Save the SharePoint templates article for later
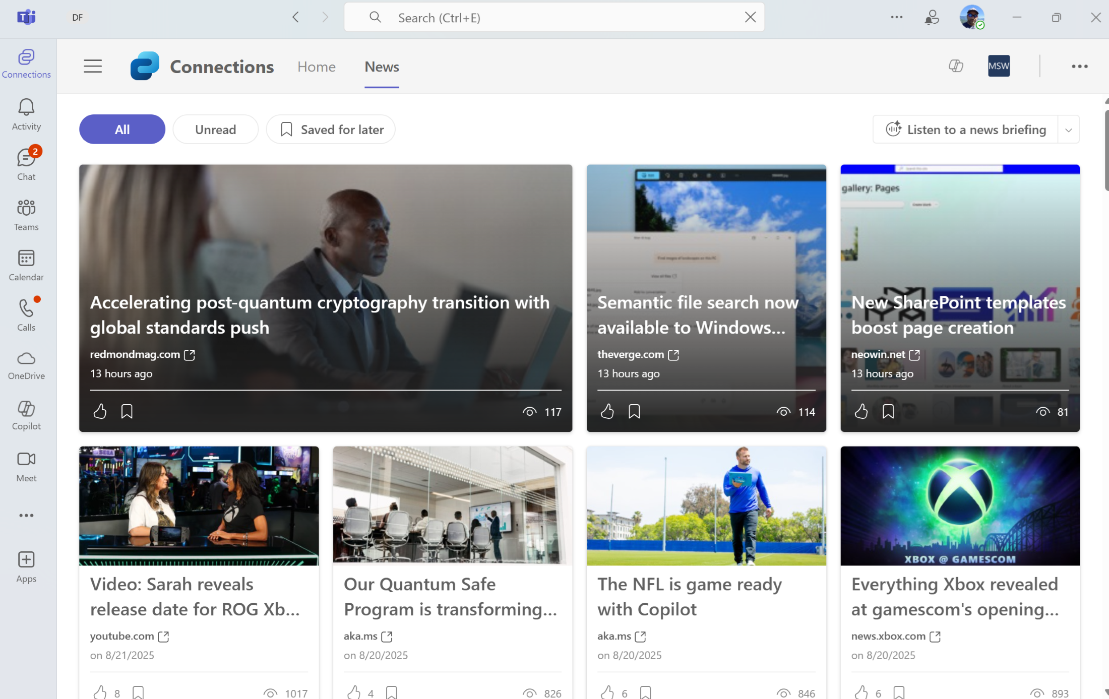1109x699 pixels. 888,411
